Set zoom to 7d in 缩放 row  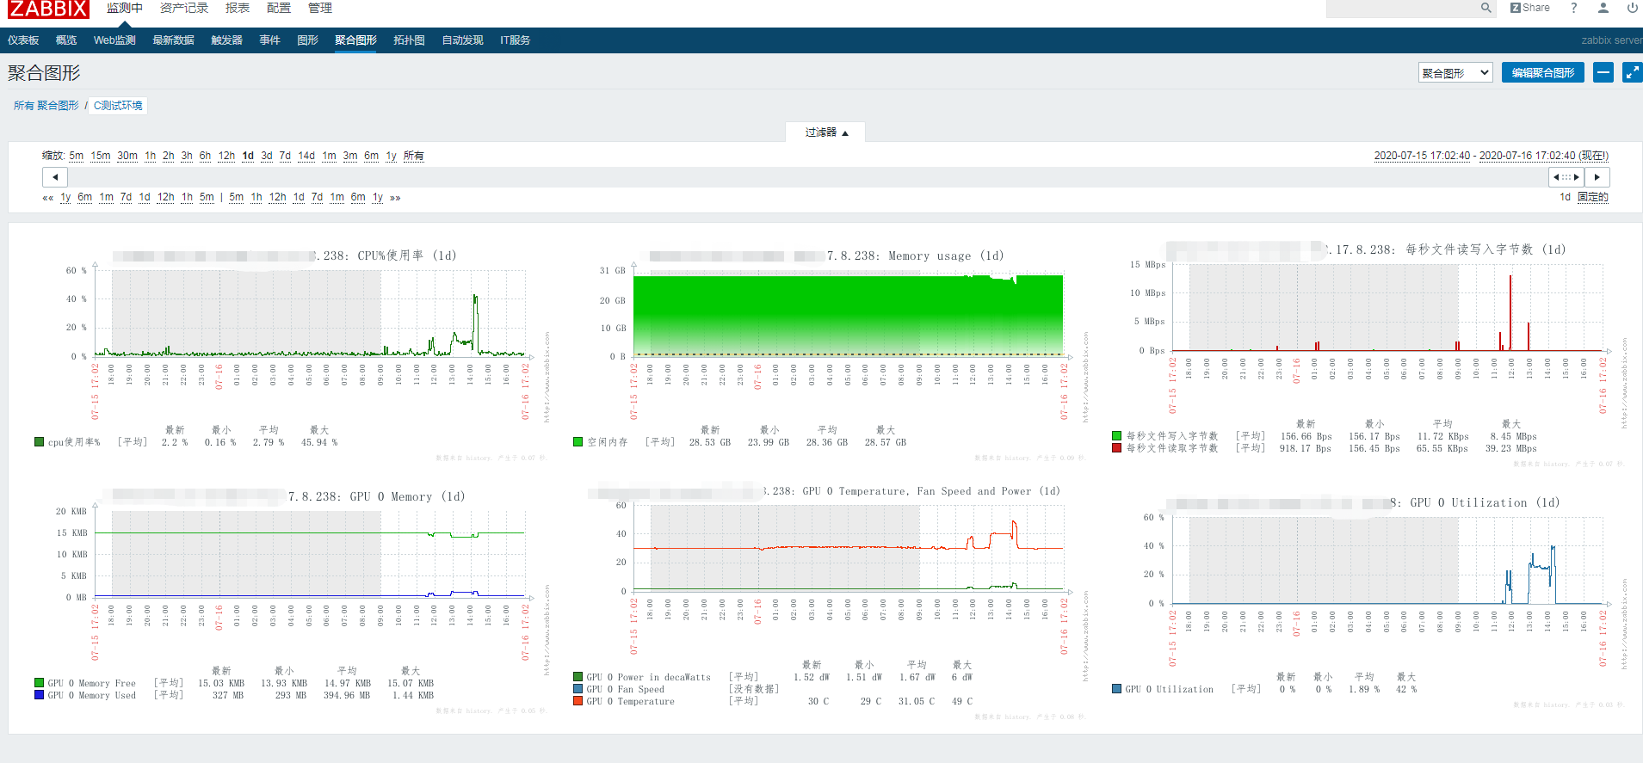[285, 156]
